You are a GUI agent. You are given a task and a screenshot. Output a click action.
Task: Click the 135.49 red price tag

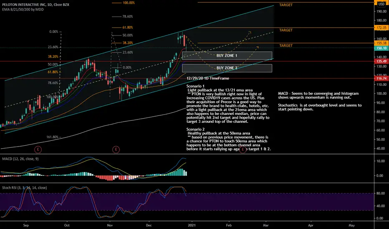[381, 61]
